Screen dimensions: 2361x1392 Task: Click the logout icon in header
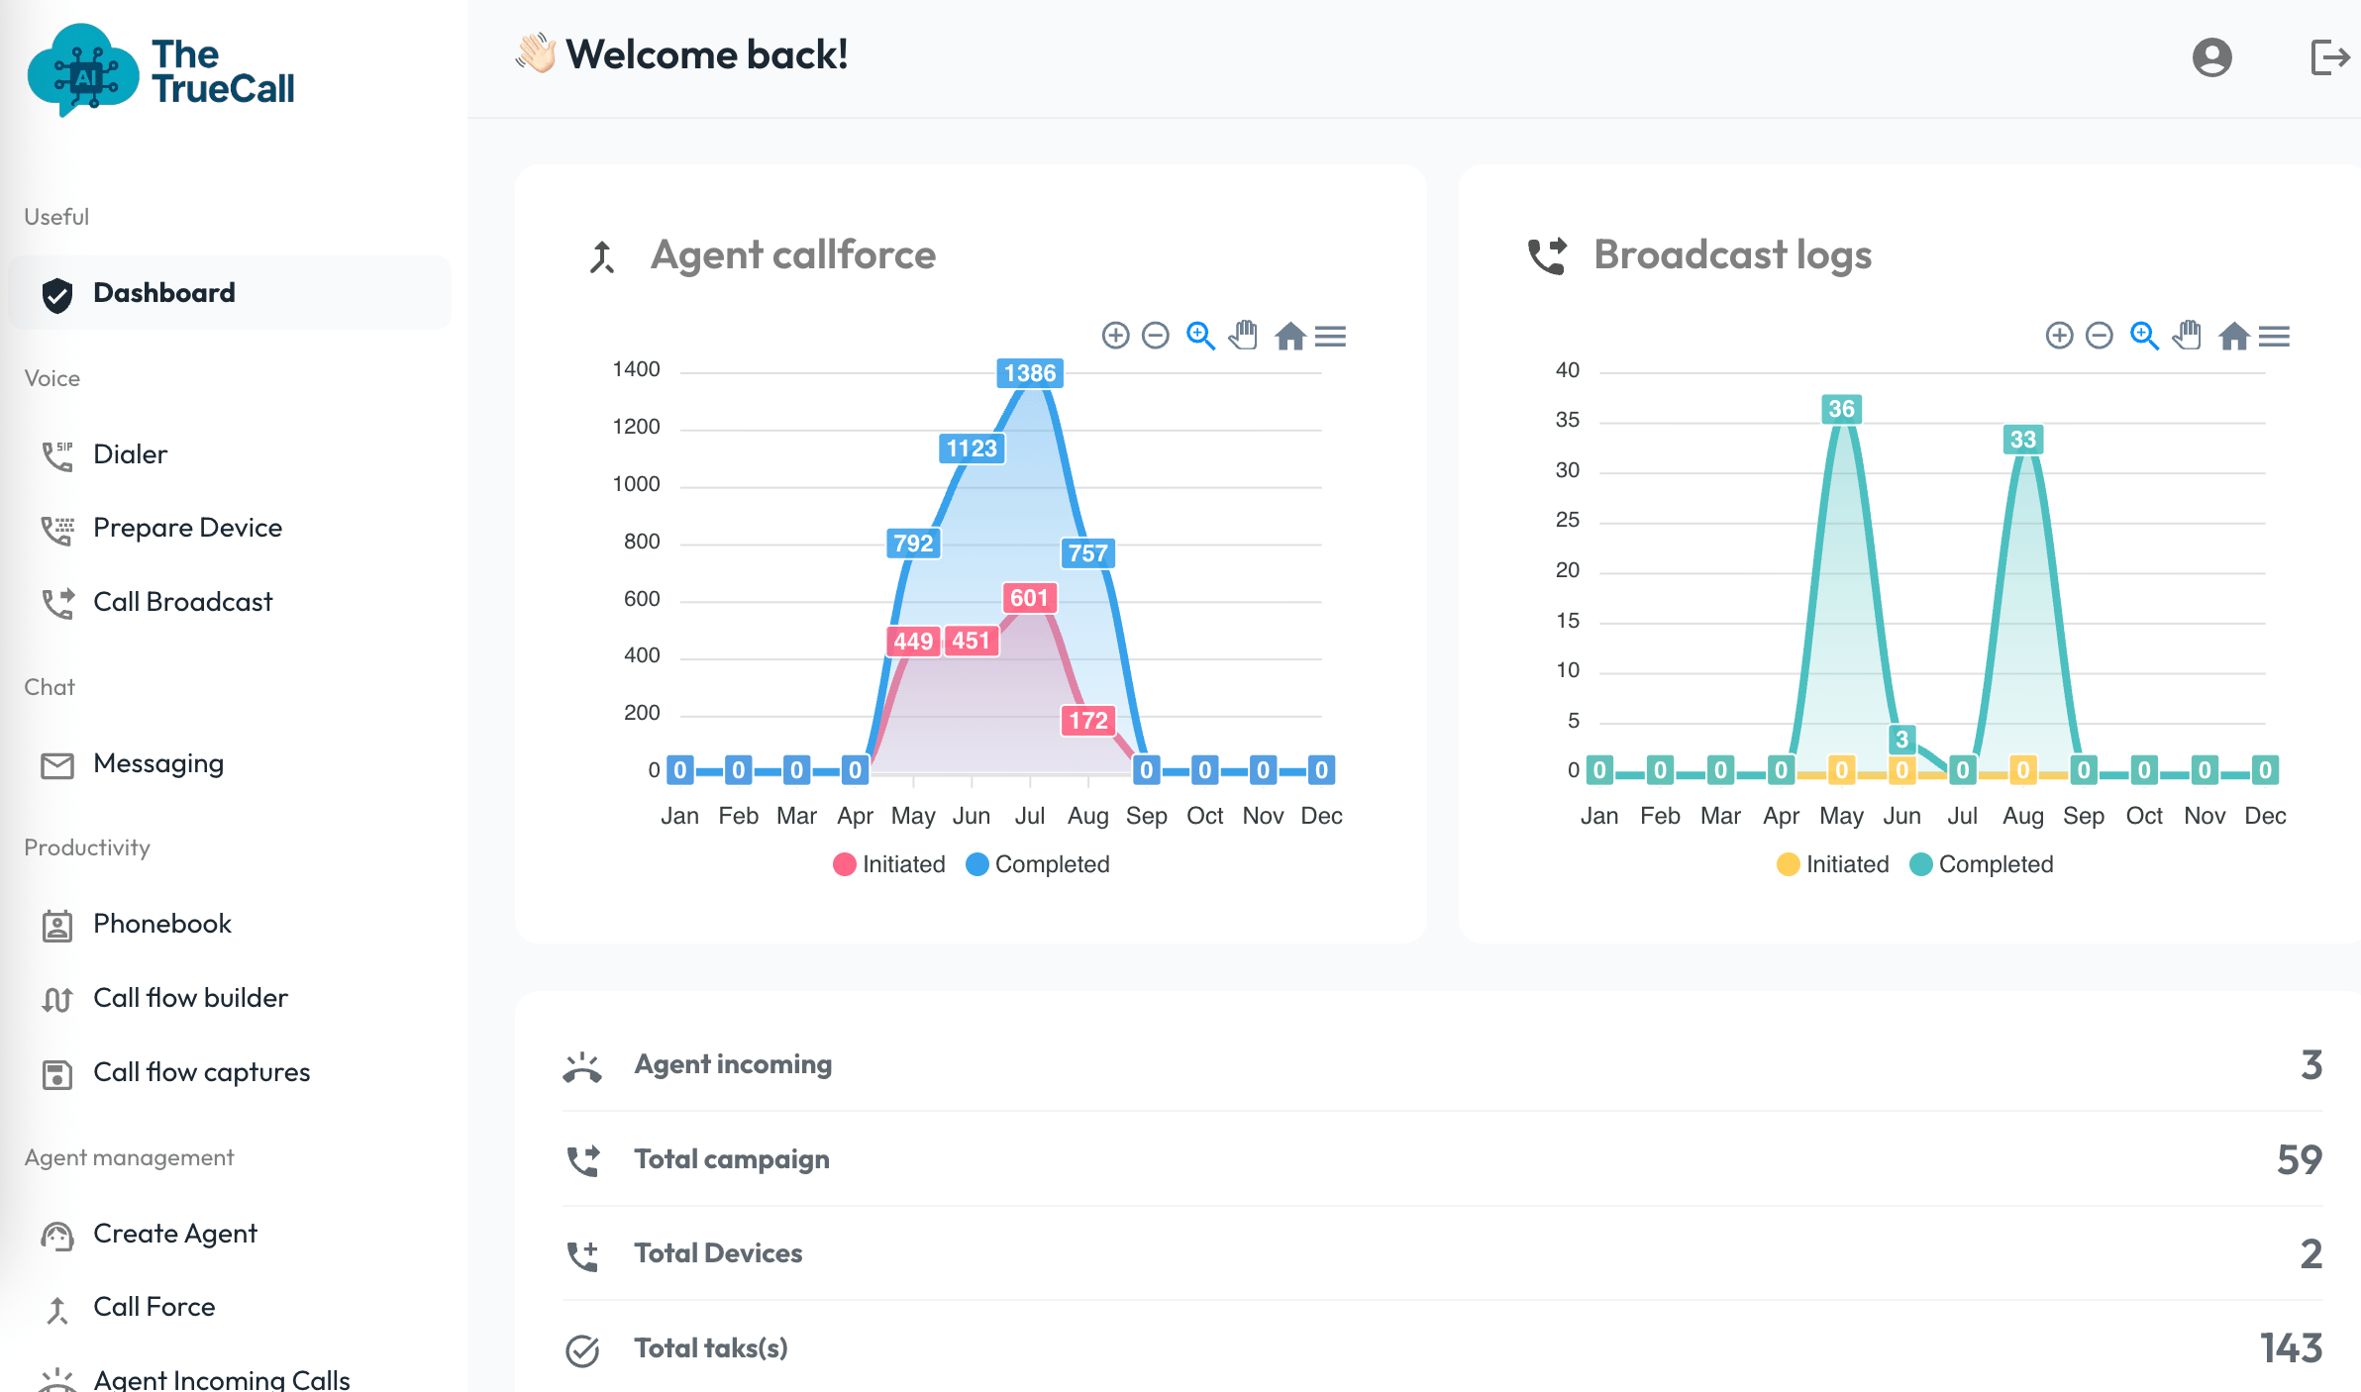point(2329,57)
